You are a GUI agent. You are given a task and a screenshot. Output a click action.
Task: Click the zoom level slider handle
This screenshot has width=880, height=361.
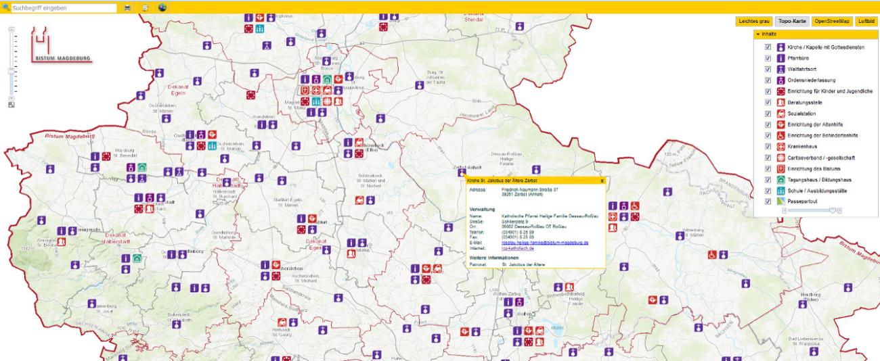[11, 71]
